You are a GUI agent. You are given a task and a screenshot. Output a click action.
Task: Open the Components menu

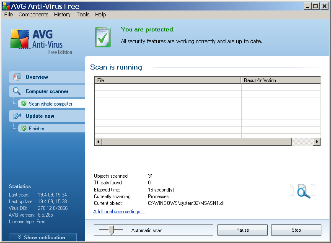(x=34, y=15)
